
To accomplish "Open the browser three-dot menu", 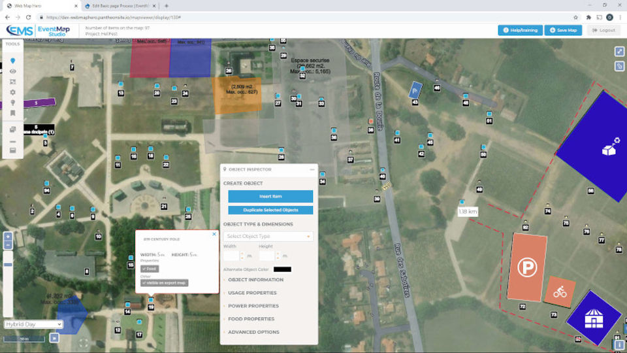I will (620, 18).
